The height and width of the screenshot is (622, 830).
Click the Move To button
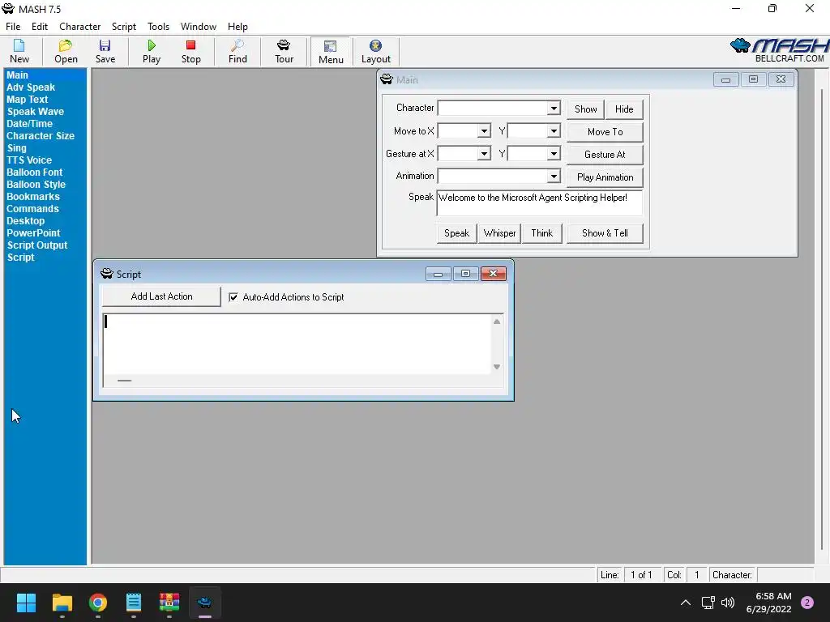(x=605, y=132)
